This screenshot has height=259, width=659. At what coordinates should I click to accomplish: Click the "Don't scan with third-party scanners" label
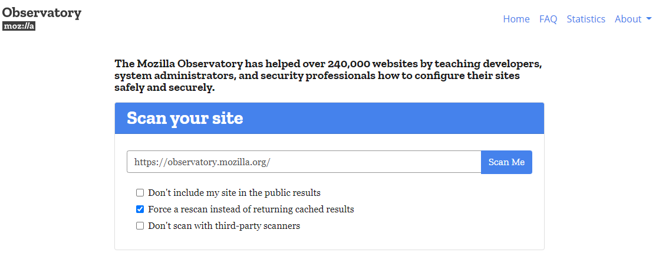tap(224, 226)
